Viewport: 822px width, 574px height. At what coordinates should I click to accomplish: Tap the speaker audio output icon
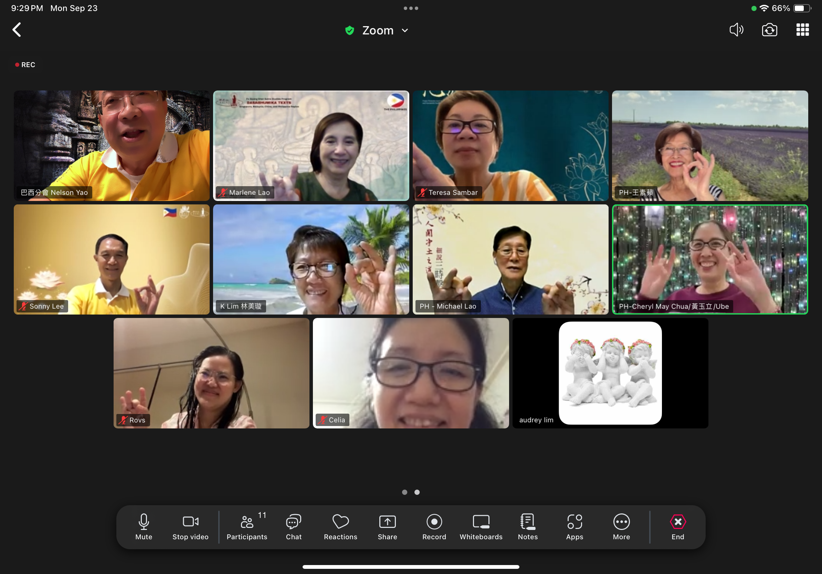click(736, 30)
